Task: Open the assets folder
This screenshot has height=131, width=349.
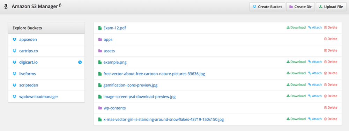Action: (109, 51)
